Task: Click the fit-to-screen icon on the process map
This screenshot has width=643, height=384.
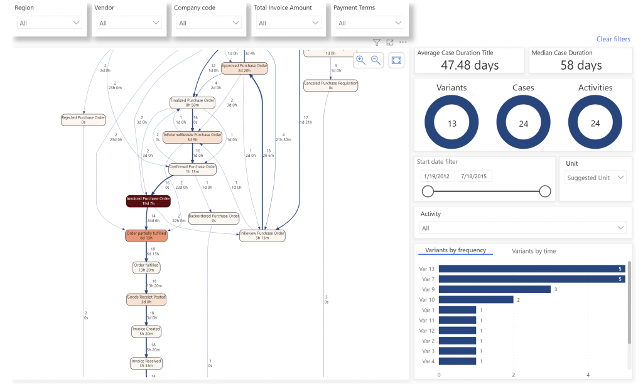Action: [x=396, y=60]
